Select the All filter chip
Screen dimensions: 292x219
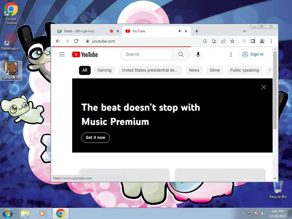pos(85,70)
